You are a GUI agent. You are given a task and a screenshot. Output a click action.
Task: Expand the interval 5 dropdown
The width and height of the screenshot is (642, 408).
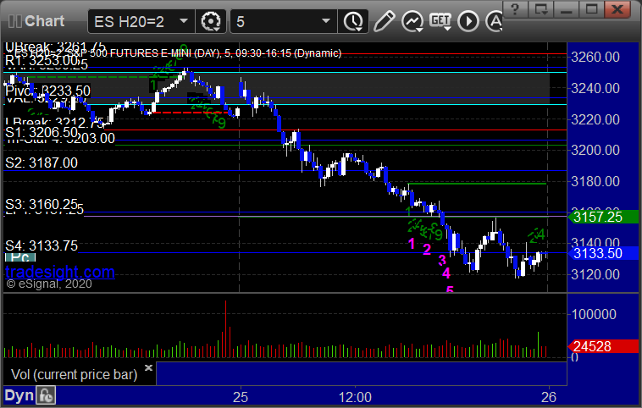(x=326, y=21)
